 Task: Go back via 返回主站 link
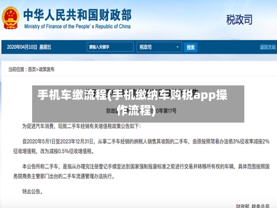[268, 47]
